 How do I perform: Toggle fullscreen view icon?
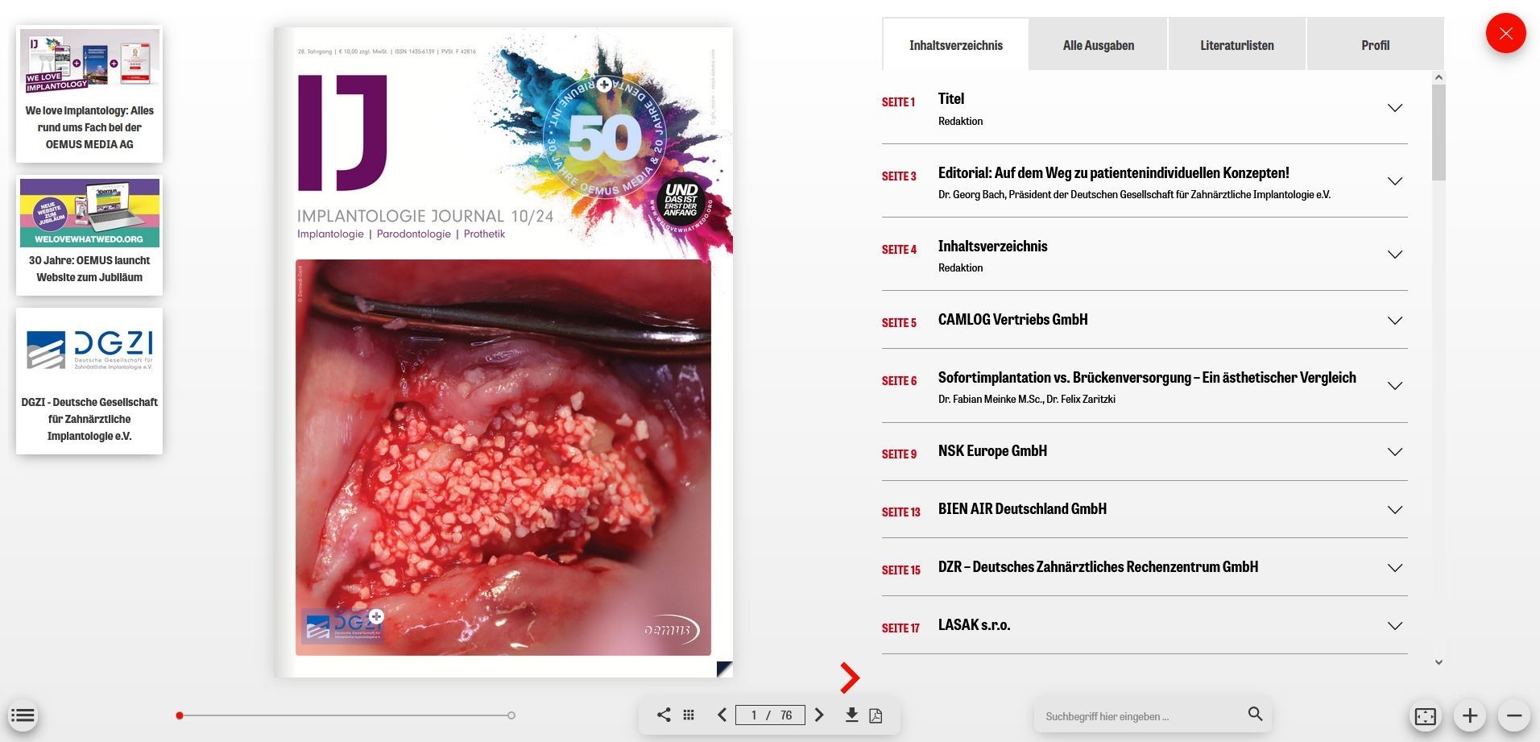point(1425,715)
